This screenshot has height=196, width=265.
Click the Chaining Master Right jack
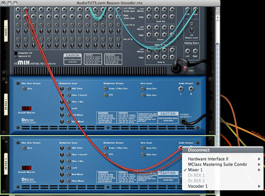click(x=195, y=51)
